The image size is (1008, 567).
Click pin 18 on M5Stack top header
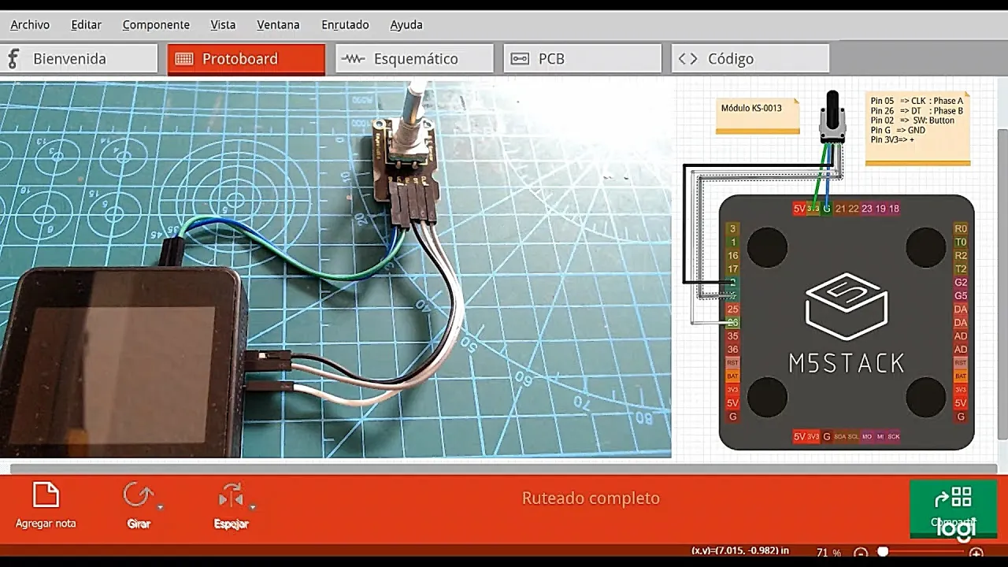894,209
